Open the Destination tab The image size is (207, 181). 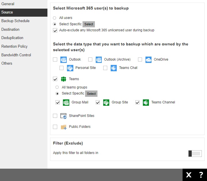pos(24,29)
